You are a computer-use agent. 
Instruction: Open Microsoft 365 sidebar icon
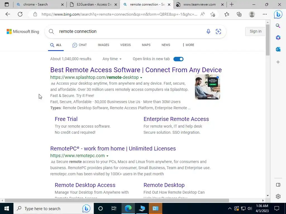(x=278, y=38)
